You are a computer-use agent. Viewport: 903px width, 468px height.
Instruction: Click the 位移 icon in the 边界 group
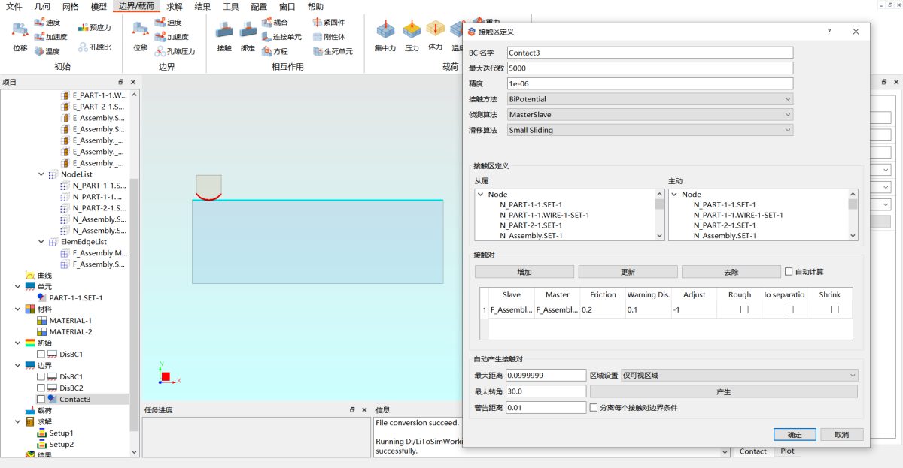[140, 30]
